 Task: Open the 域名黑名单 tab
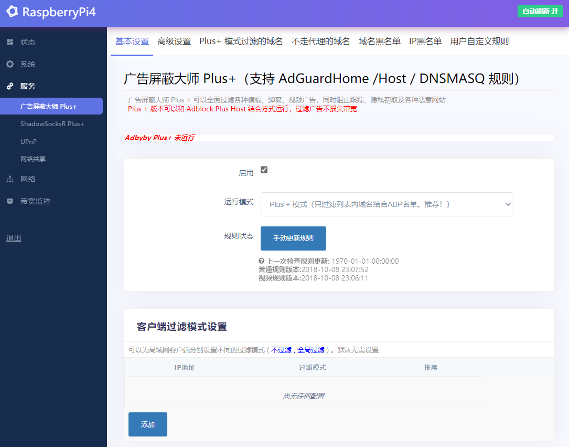(379, 41)
